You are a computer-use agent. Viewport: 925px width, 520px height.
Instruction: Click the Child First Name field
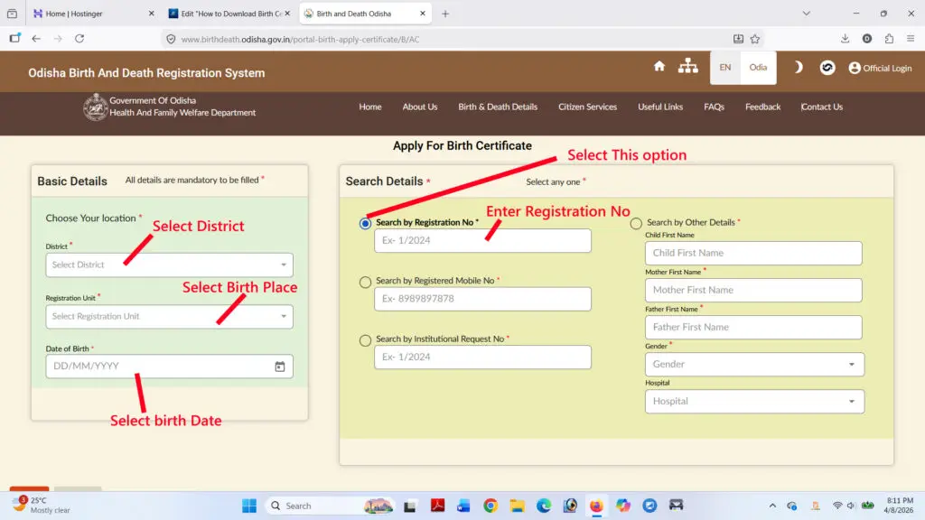tap(753, 254)
